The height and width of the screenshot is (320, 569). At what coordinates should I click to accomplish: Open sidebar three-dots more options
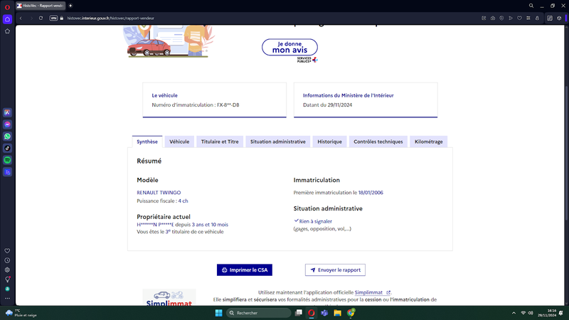(7, 298)
